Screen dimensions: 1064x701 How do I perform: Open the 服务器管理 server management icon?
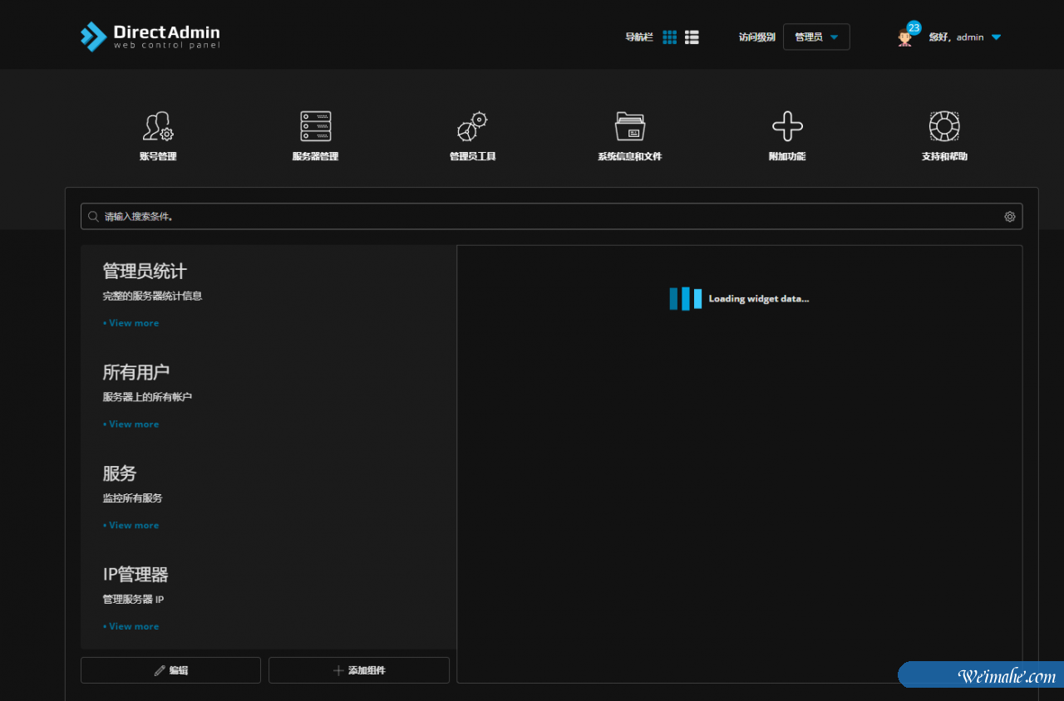[315, 127]
